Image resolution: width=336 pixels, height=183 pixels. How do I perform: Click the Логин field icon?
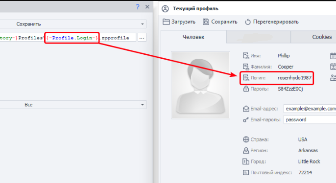246,78
